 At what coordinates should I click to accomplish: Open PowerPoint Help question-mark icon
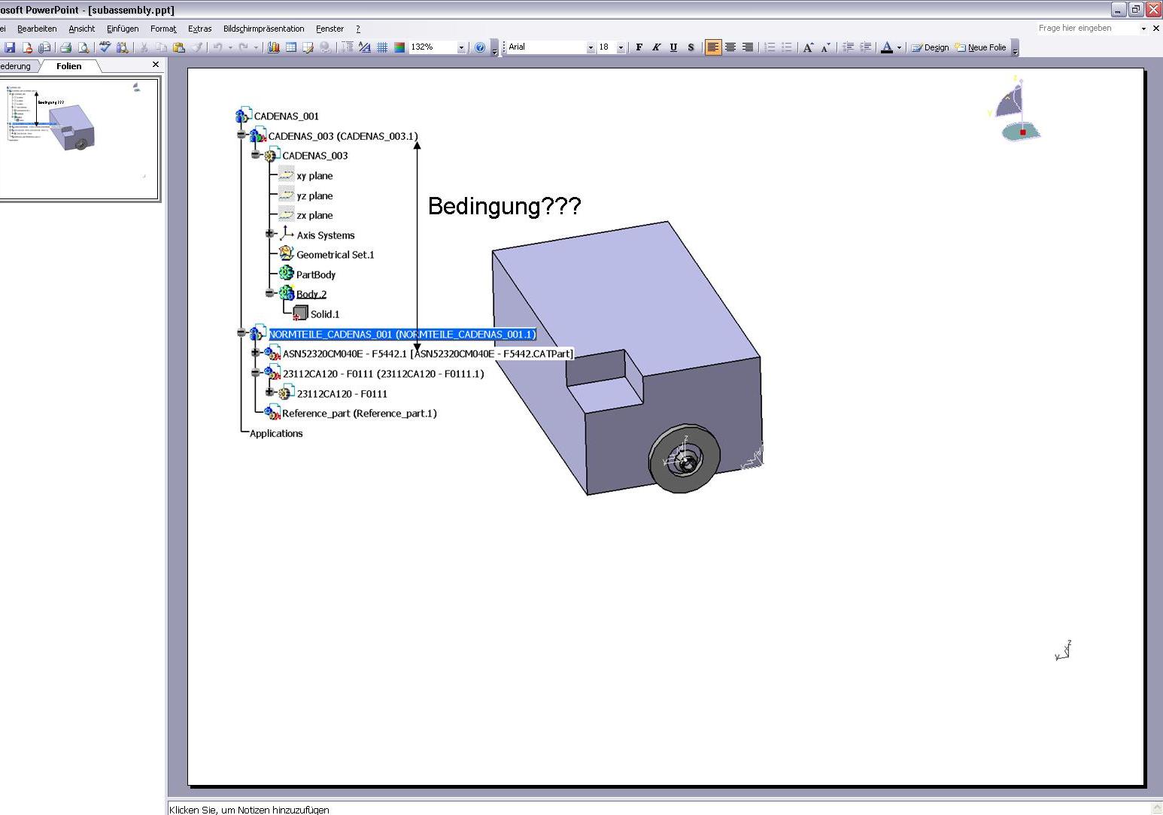coord(480,47)
